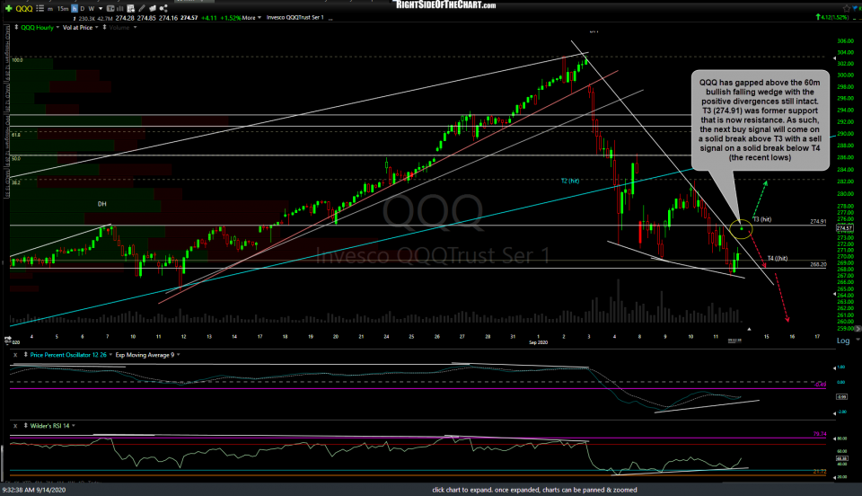
Task: Open the dropdown arrow next to Log
Action: [857, 341]
